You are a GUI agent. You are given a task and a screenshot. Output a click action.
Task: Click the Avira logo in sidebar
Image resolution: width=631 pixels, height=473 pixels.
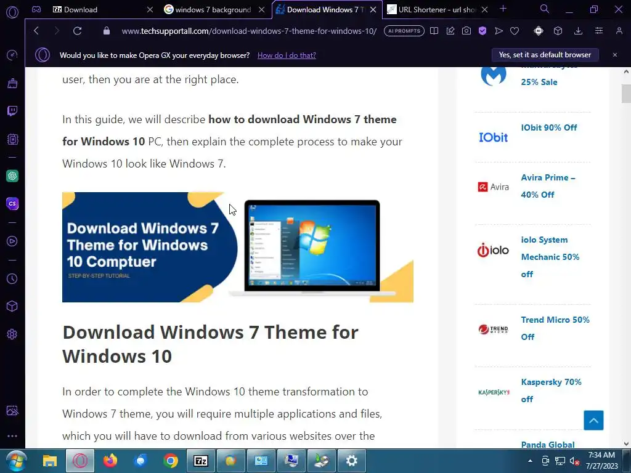(x=494, y=187)
